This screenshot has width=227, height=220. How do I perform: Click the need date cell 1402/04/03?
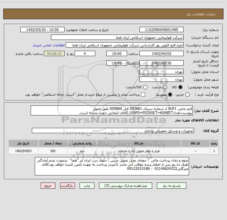point(23,151)
